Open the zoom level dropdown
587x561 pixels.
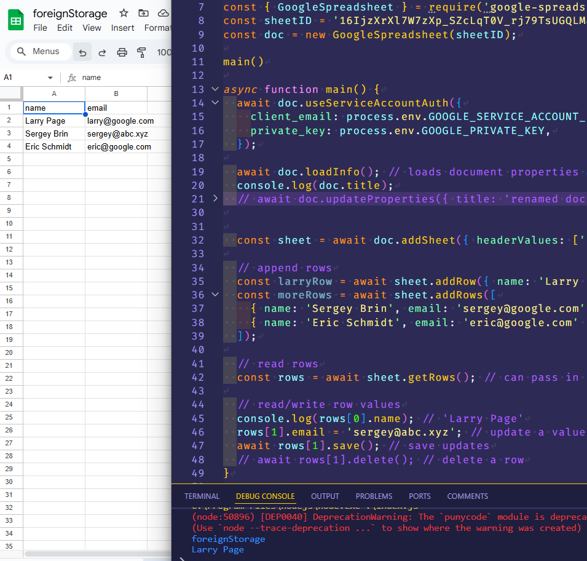coord(164,52)
